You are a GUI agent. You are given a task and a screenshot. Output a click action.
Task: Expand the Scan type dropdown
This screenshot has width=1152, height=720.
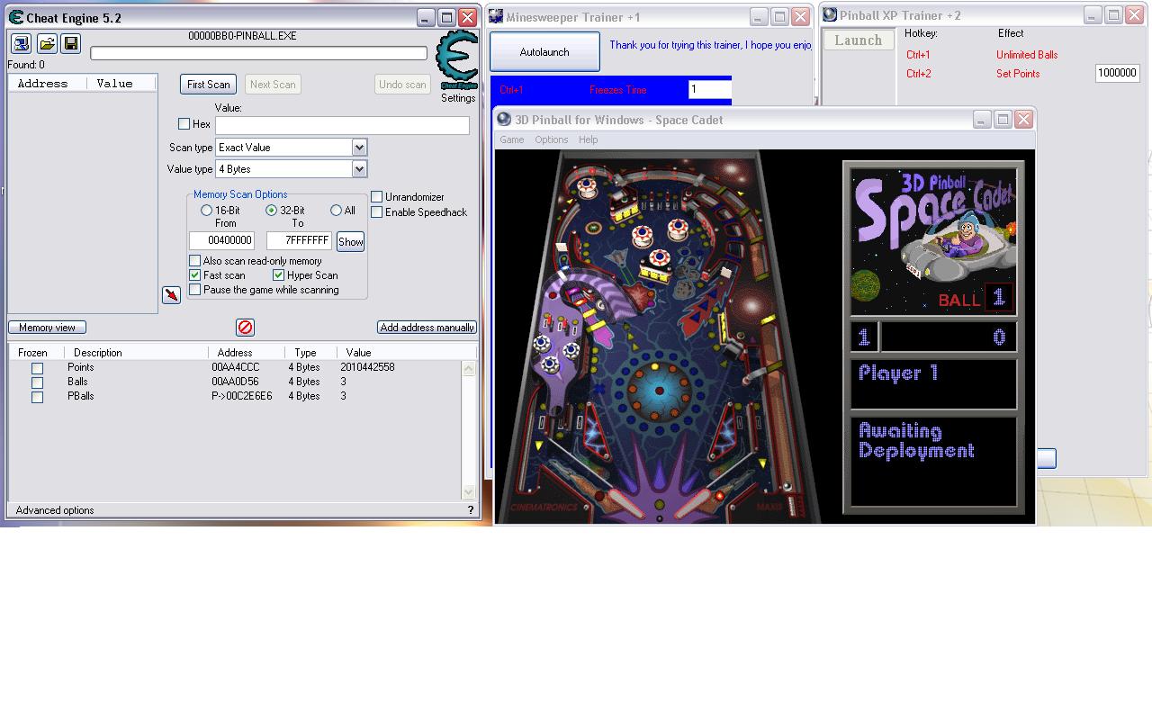coord(359,148)
